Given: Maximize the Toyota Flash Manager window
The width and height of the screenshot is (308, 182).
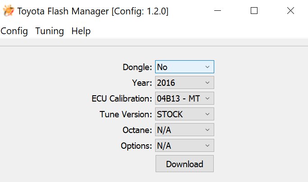Looking at the screenshot, I should pos(254,11).
